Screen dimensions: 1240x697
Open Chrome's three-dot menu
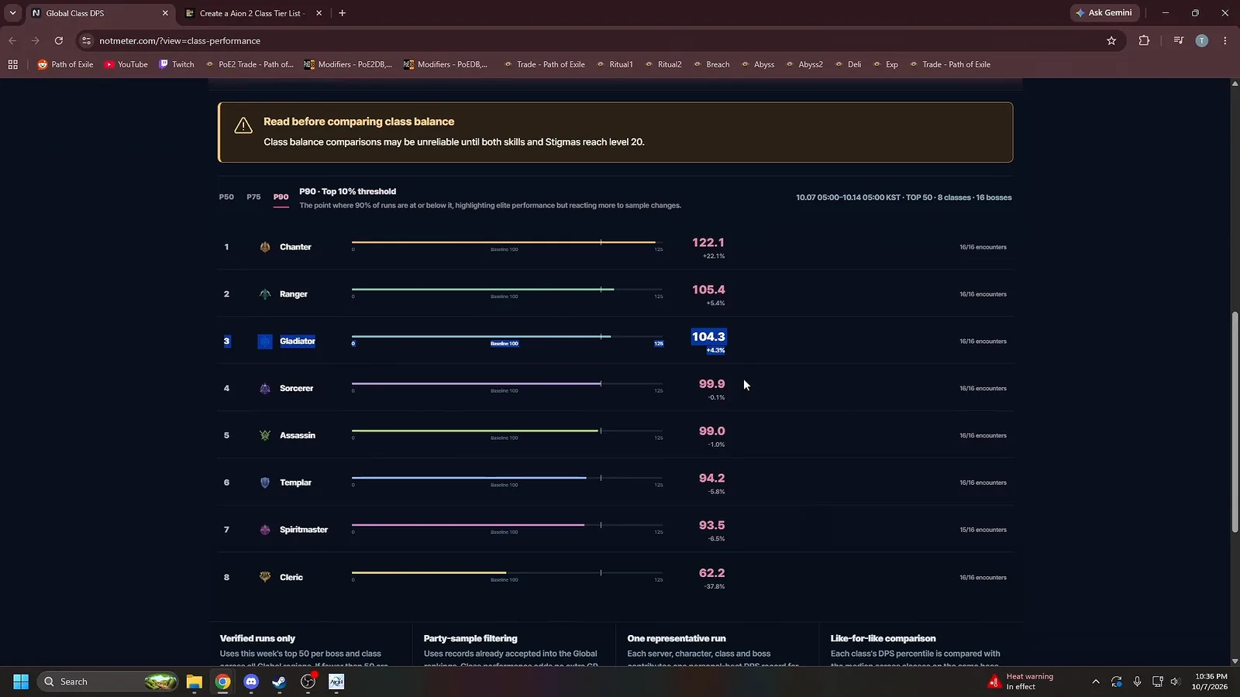click(x=1225, y=41)
